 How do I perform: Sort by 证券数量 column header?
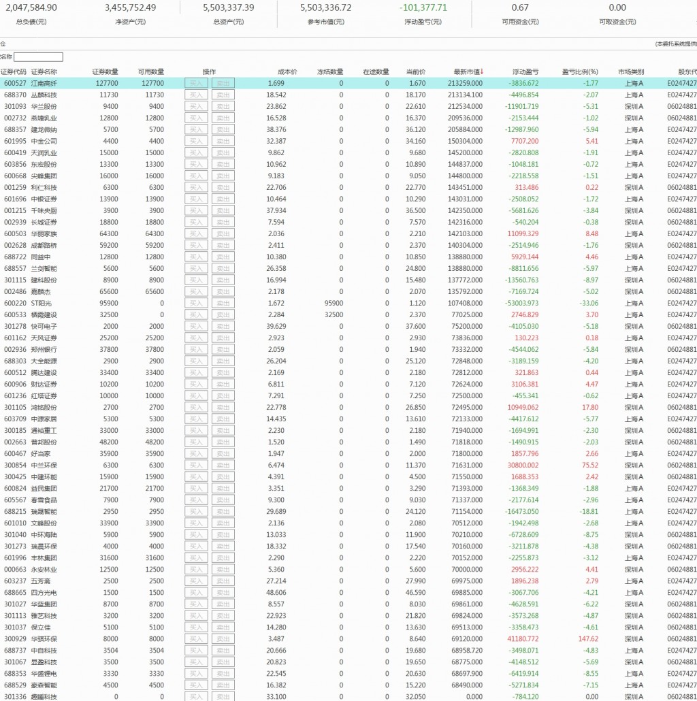point(105,71)
